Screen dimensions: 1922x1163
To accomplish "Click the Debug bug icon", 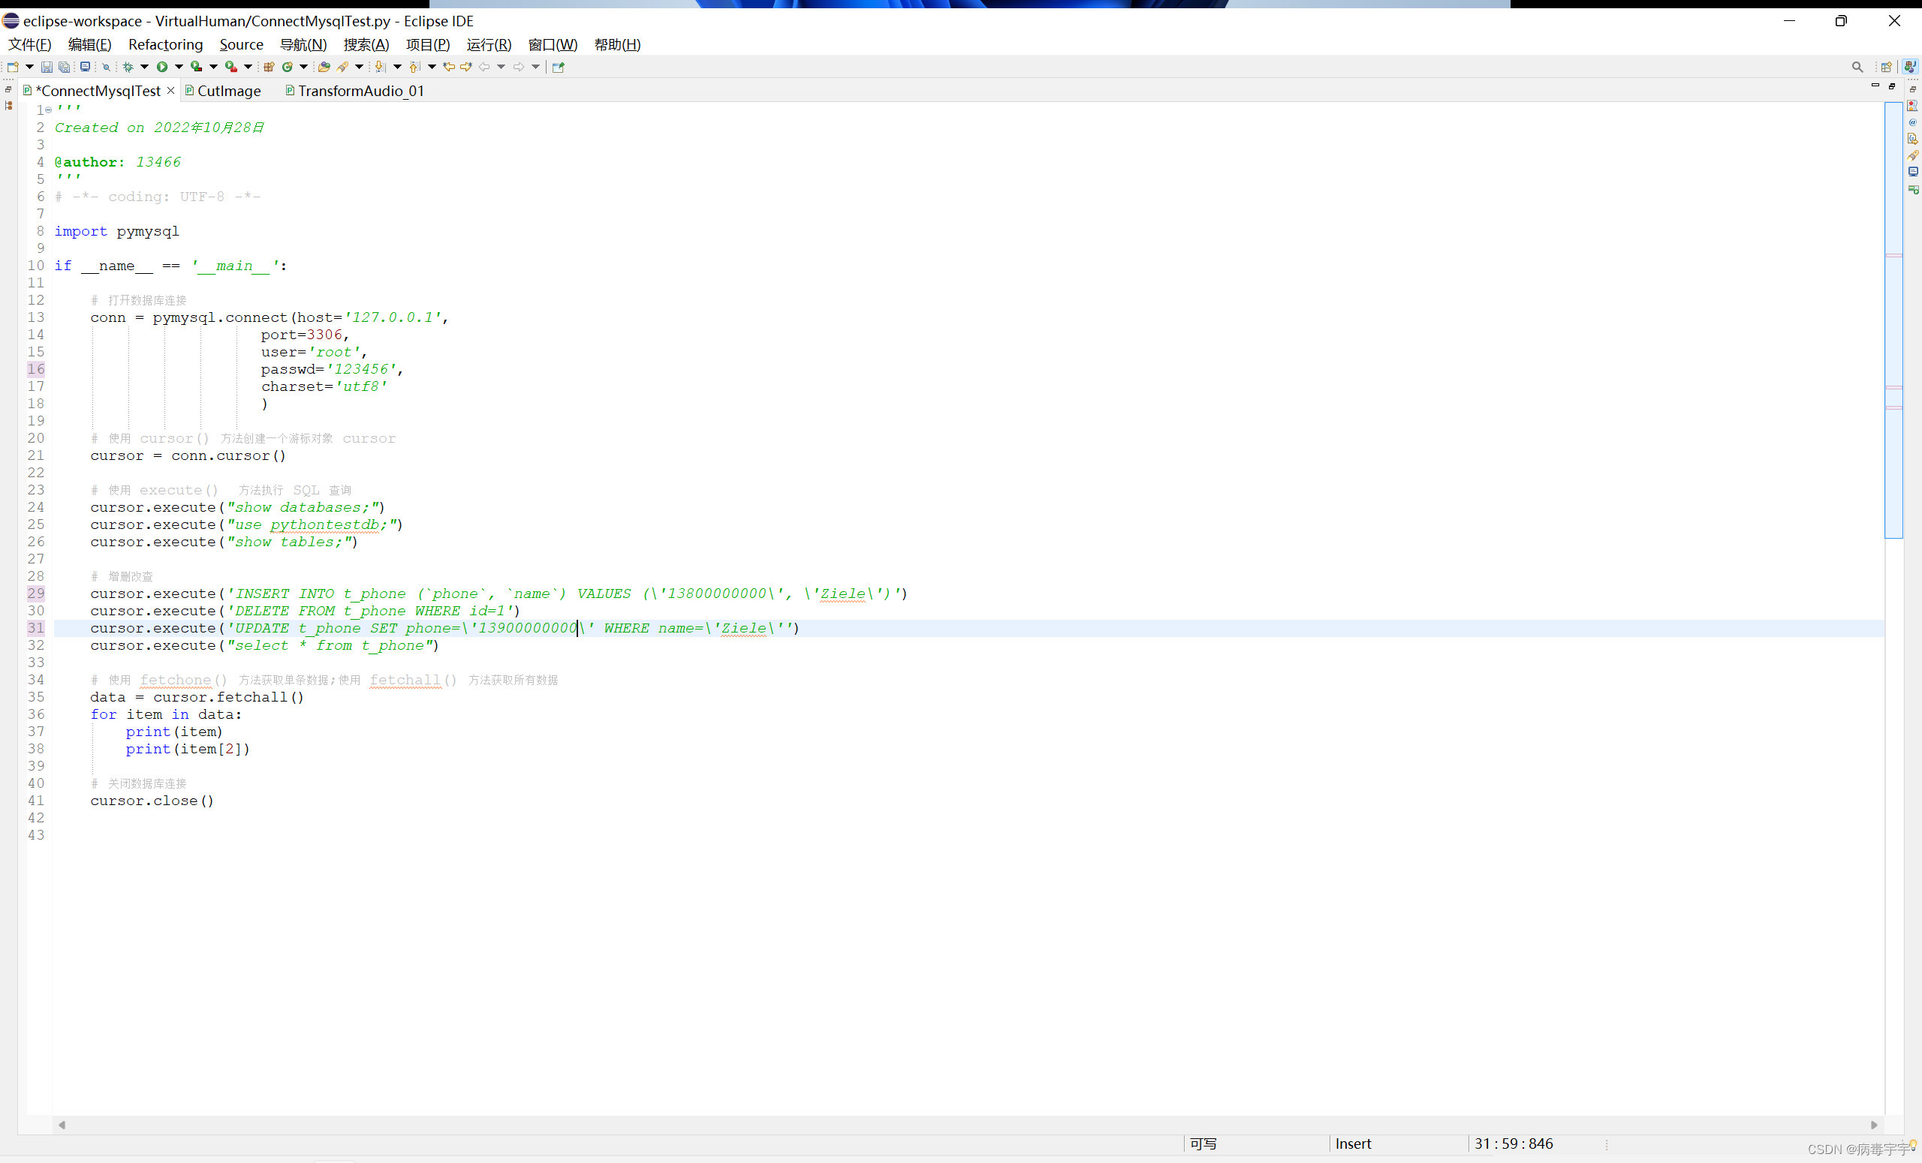I will [128, 67].
